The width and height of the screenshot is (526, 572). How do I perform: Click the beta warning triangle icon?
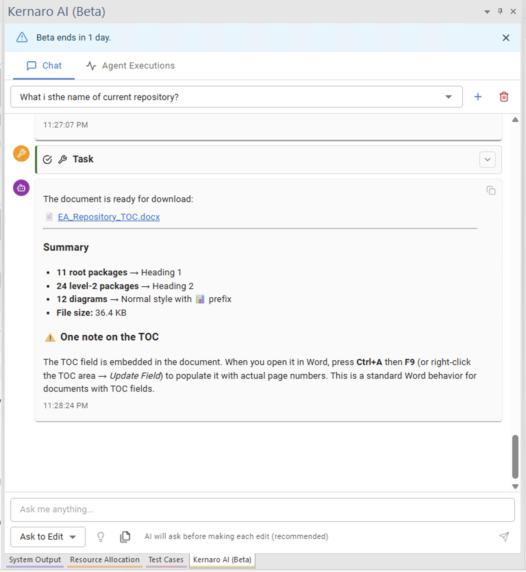[22, 37]
